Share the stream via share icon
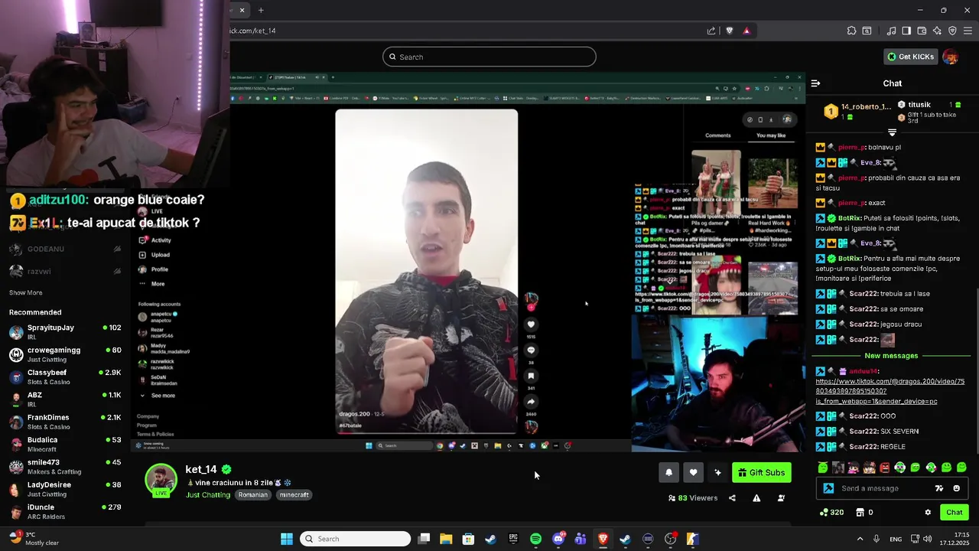 coord(732,498)
